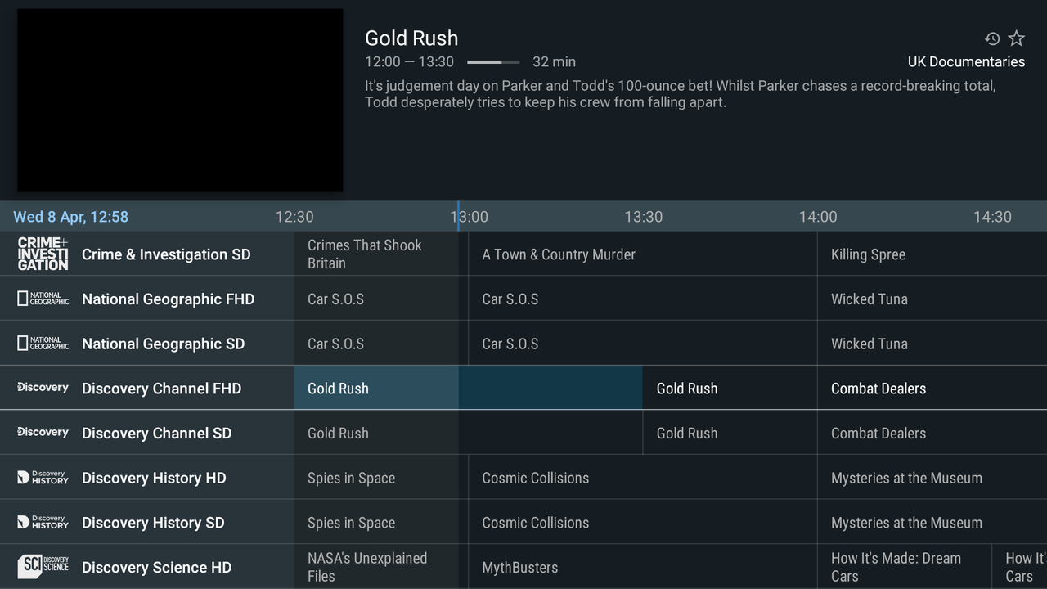Screen dimensions: 1047x589
Task: Select Discovery History SD channel name
Action: pyautogui.click(x=153, y=523)
